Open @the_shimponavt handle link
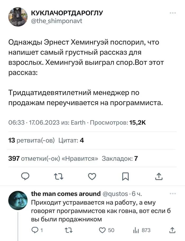The height and width of the screenshot is (241, 185). point(57,21)
